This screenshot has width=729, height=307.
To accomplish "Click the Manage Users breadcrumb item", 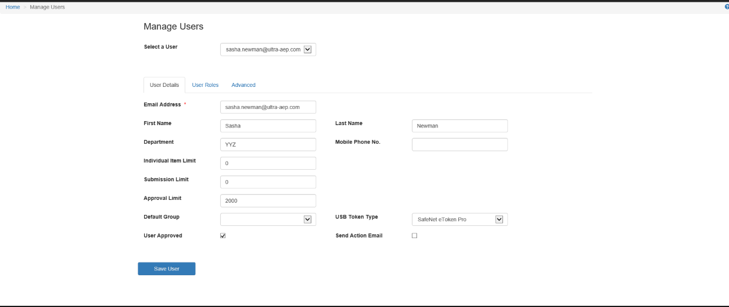I will pyautogui.click(x=48, y=7).
